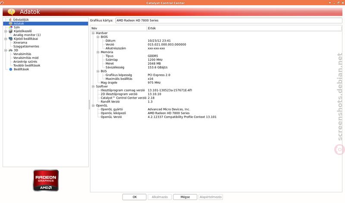Collapse the Hardver node
Screen dimensions: 345x203
click(x=93, y=33)
